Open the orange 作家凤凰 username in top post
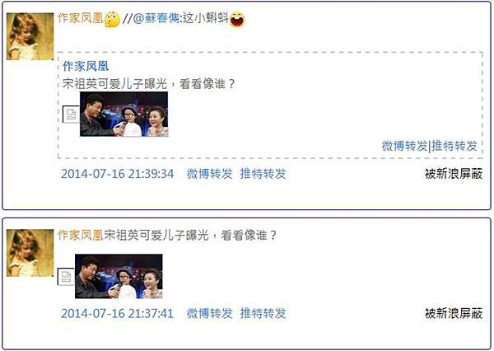Image resolution: width=494 pixels, height=351 pixels. [81, 18]
